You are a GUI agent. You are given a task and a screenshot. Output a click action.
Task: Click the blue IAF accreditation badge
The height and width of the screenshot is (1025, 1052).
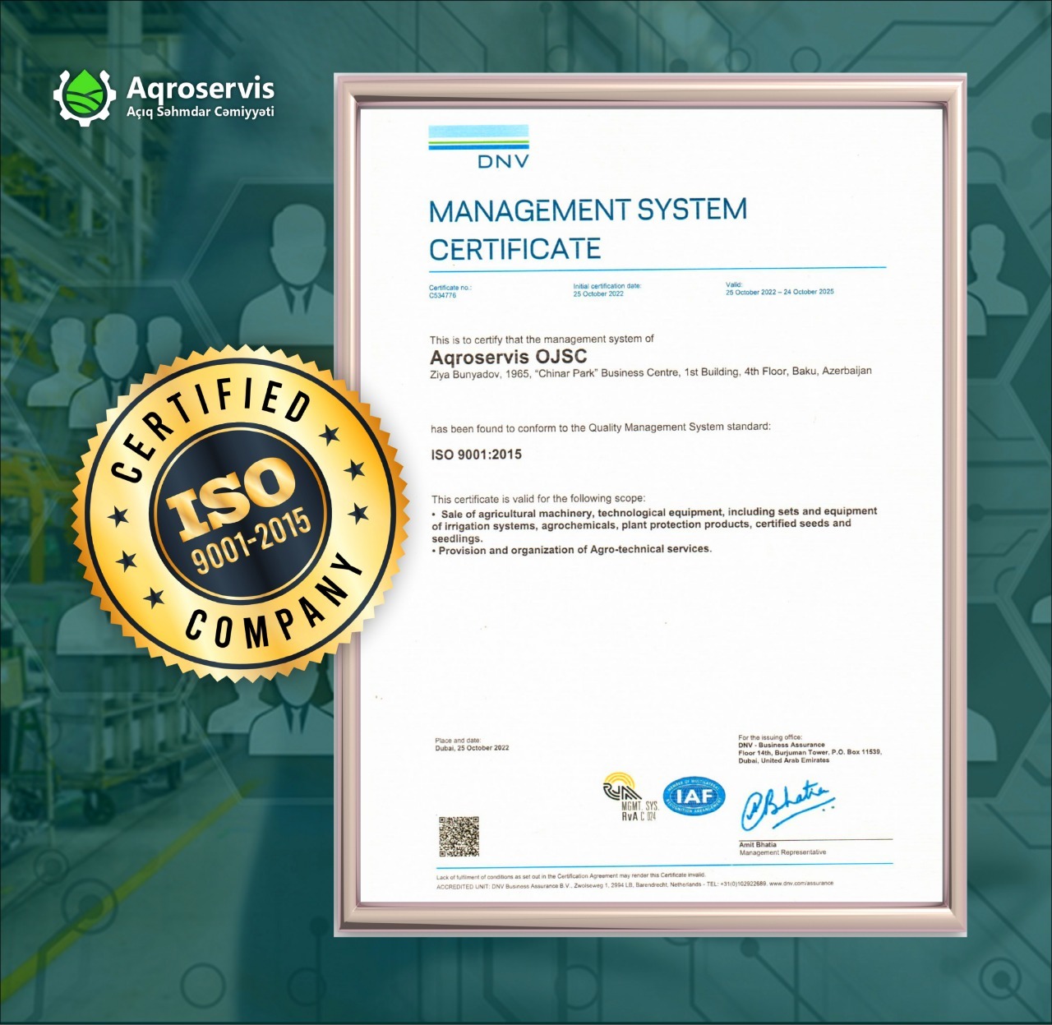pyautogui.click(x=694, y=796)
